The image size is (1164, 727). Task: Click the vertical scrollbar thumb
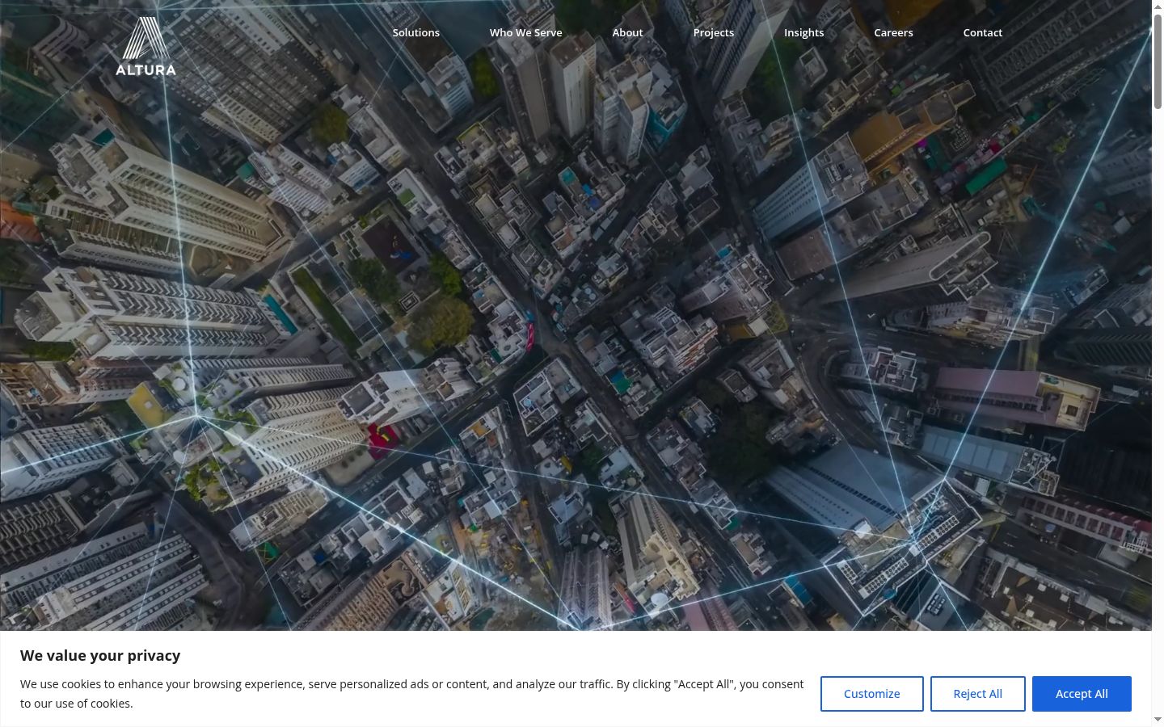pyautogui.click(x=1158, y=61)
